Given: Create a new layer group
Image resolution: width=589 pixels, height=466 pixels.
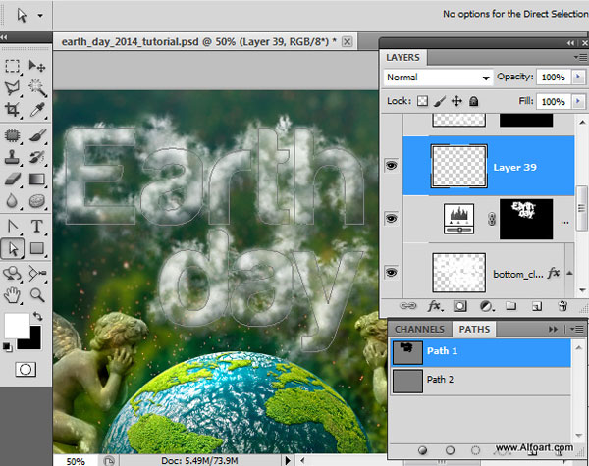Looking at the screenshot, I should pos(510,306).
